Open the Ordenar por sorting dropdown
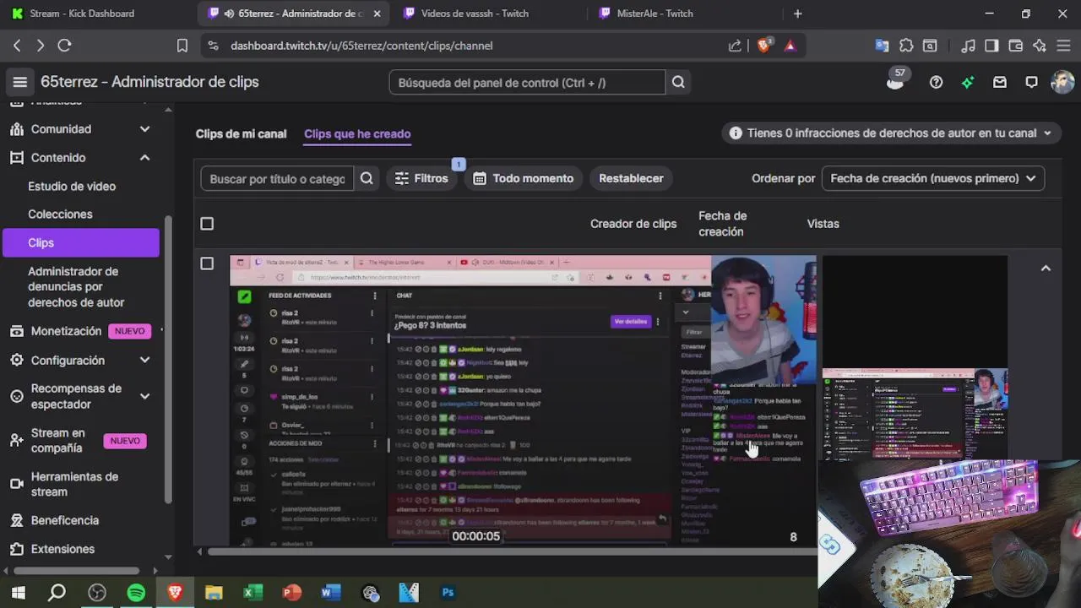The image size is (1081, 608). pyautogui.click(x=933, y=178)
